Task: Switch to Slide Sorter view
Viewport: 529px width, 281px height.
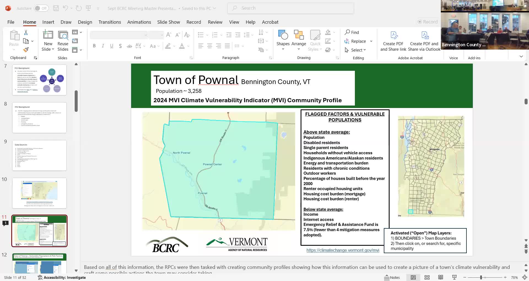Action: [427, 277]
